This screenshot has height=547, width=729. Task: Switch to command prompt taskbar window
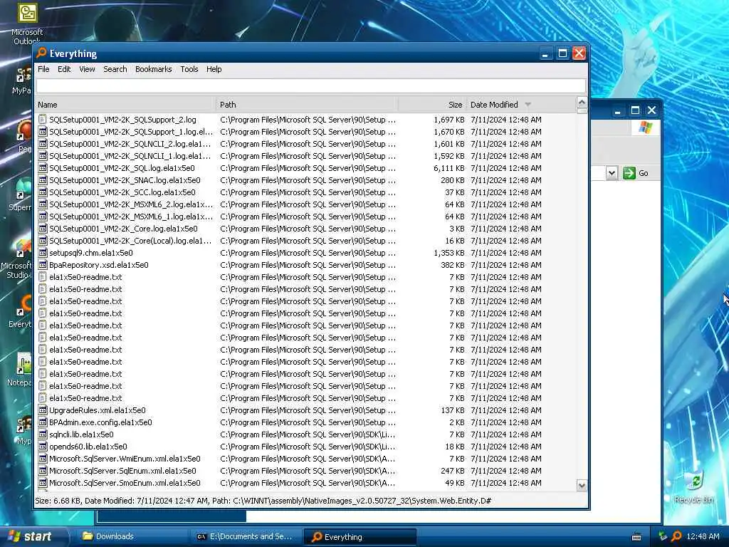245,536
